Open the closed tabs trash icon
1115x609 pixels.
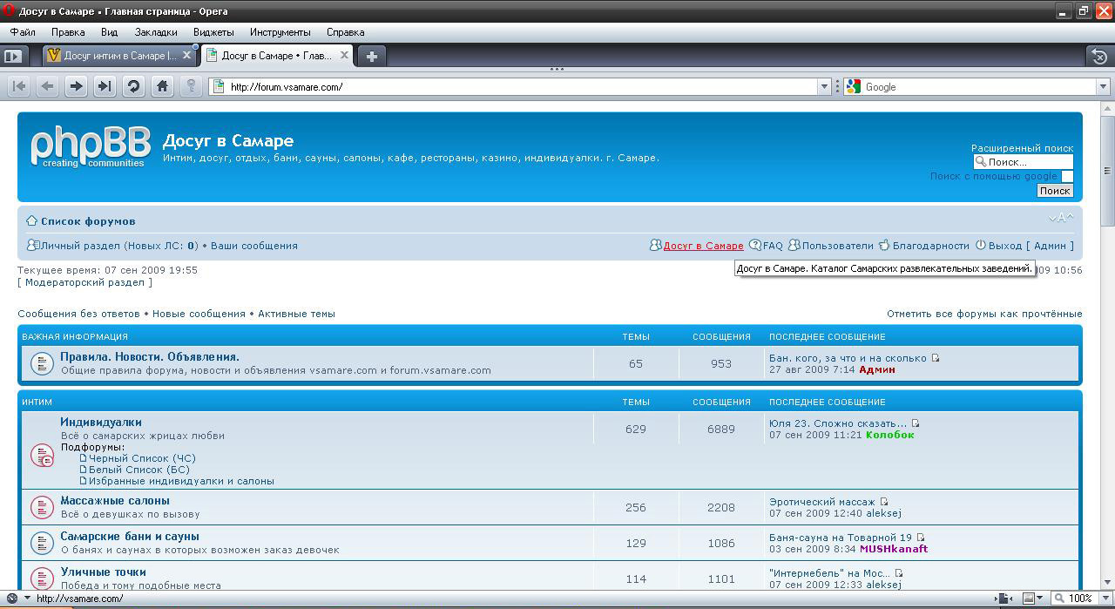click(1099, 56)
